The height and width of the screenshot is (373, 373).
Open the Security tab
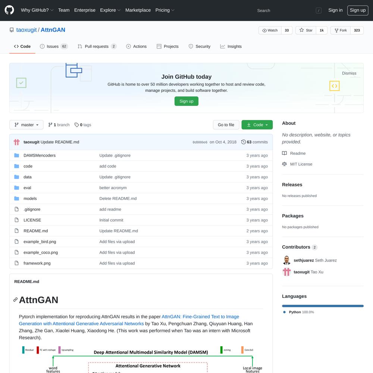tap(199, 46)
